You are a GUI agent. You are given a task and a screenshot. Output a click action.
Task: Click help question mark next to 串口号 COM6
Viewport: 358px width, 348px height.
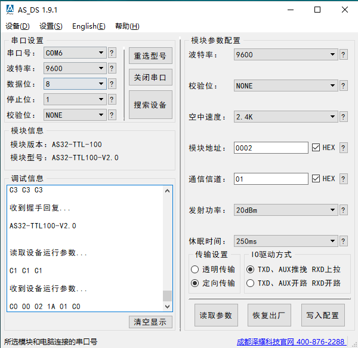[x=112, y=53]
